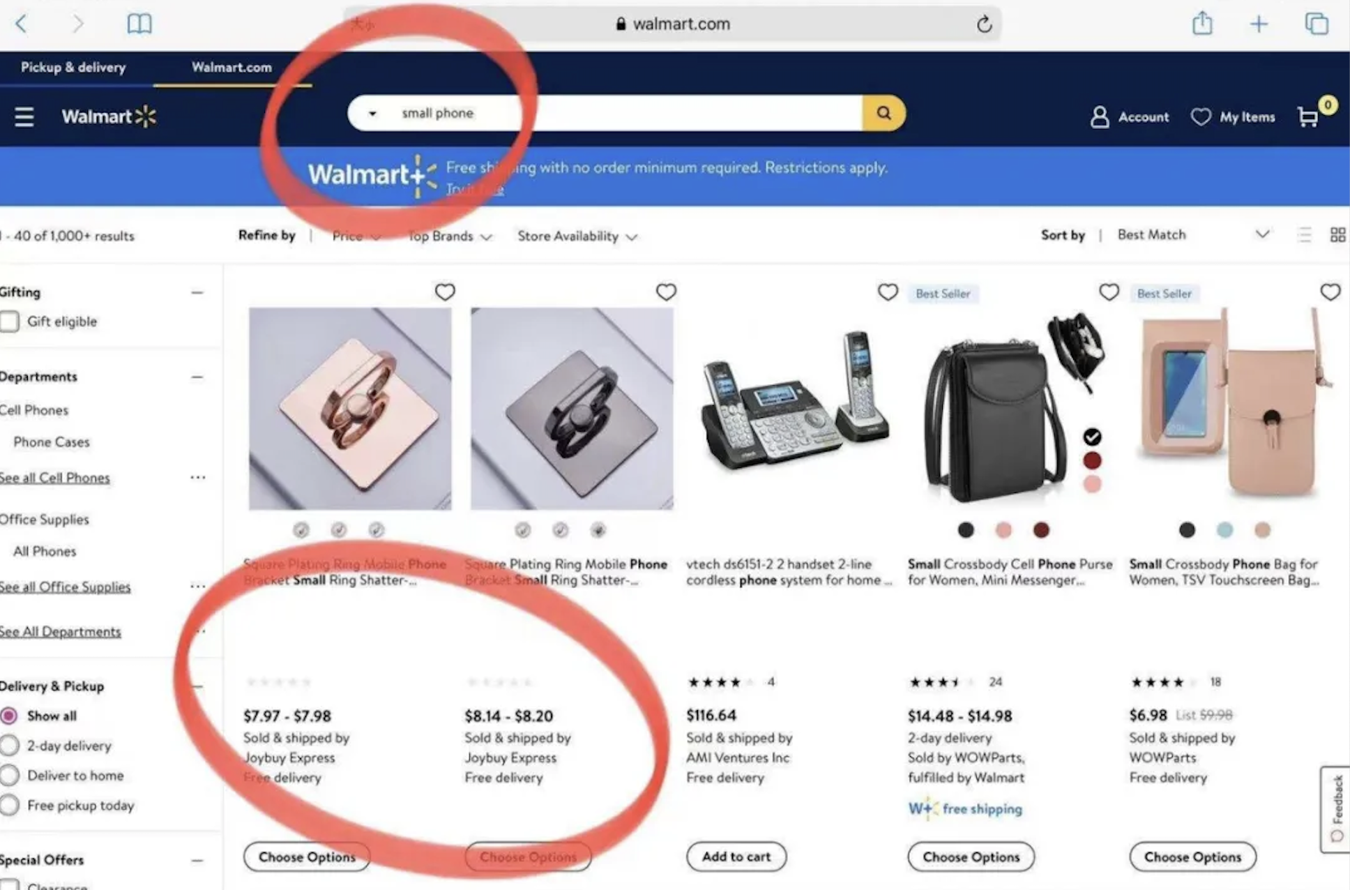This screenshot has width=1350, height=890.
Task: Reload the walmart.com page
Action: [x=984, y=24]
